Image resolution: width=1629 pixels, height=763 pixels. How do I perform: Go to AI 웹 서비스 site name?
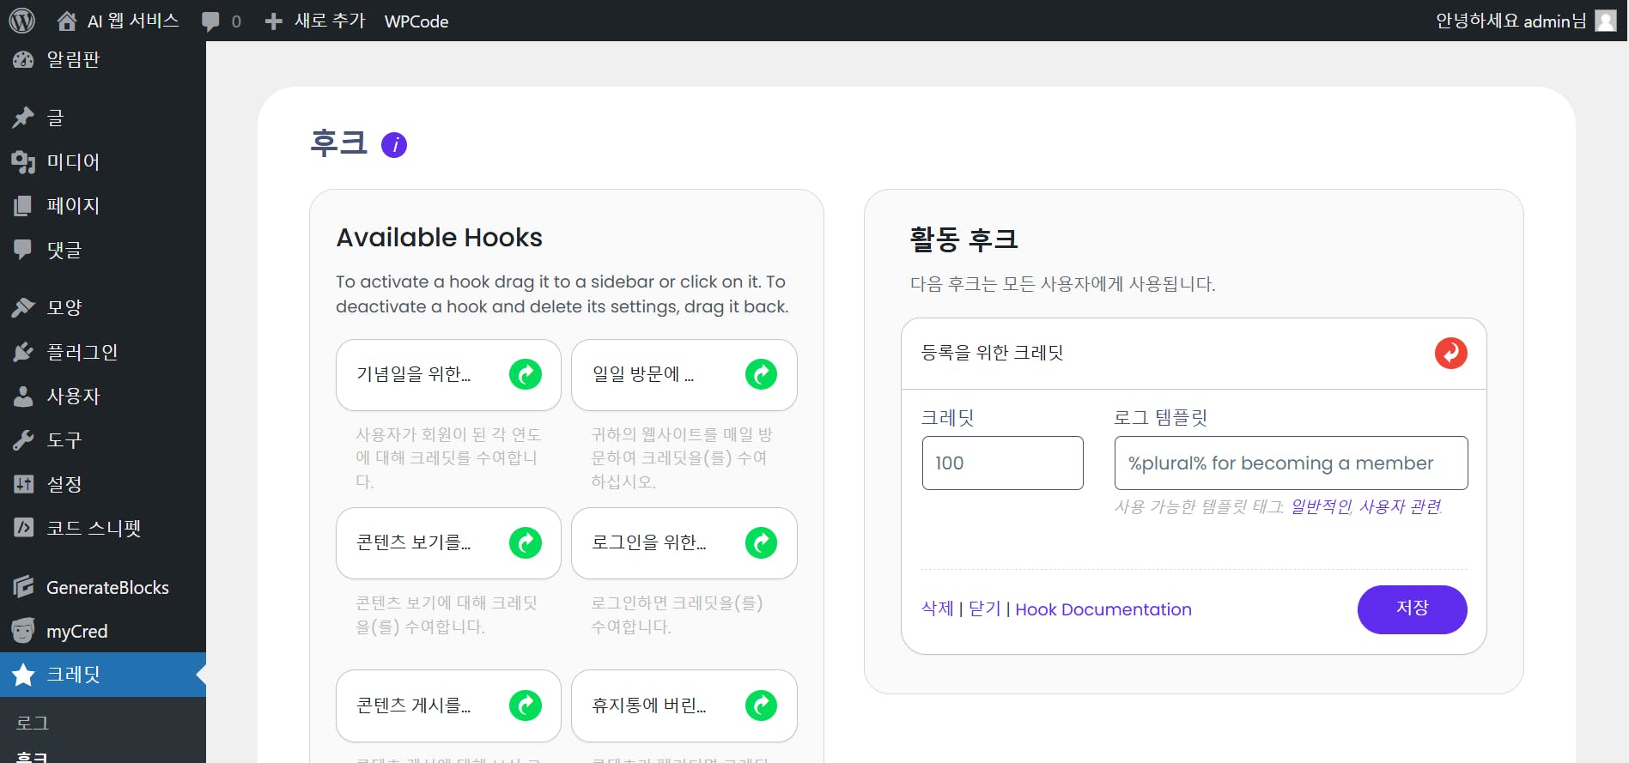tap(133, 21)
